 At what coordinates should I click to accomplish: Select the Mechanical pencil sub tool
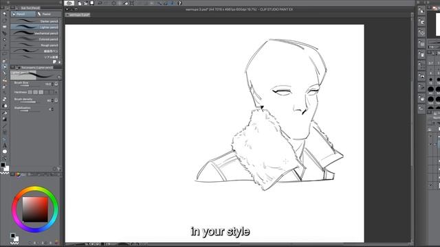click(x=35, y=34)
